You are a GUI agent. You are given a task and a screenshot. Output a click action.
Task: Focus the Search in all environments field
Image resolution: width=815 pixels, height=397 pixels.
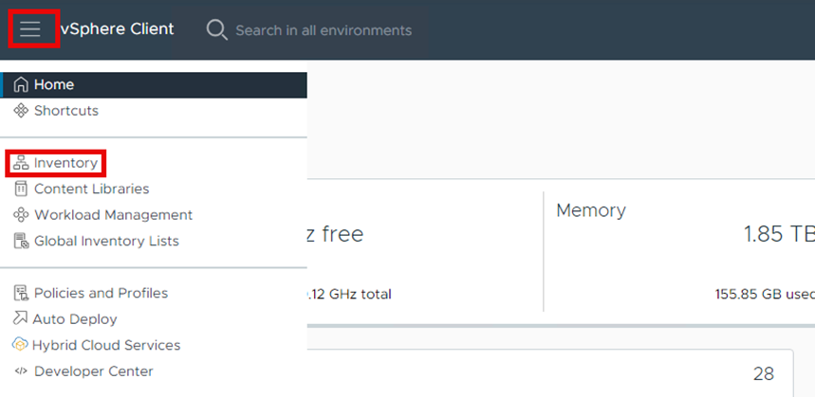point(323,30)
